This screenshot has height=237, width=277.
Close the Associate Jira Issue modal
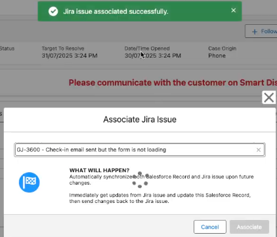click(269, 98)
